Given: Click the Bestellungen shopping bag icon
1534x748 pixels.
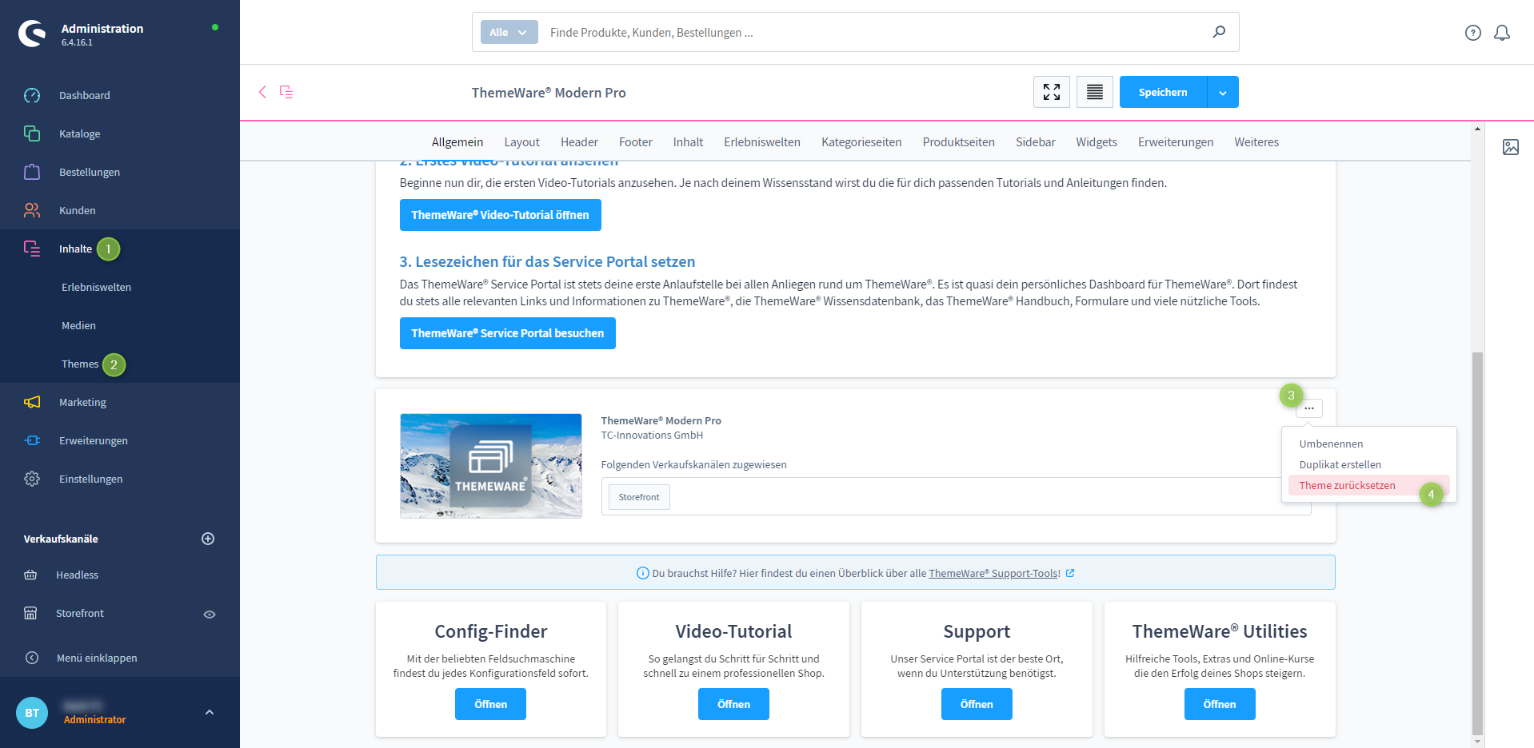Looking at the screenshot, I should (32, 172).
